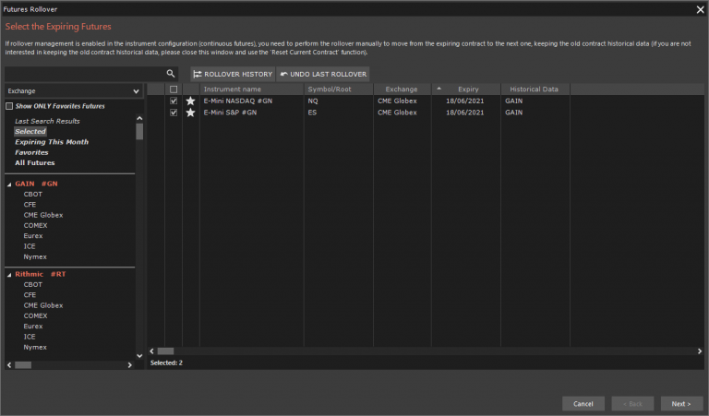The width and height of the screenshot is (709, 416).
Task: Click the Rollover History button
Action: click(233, 74)
